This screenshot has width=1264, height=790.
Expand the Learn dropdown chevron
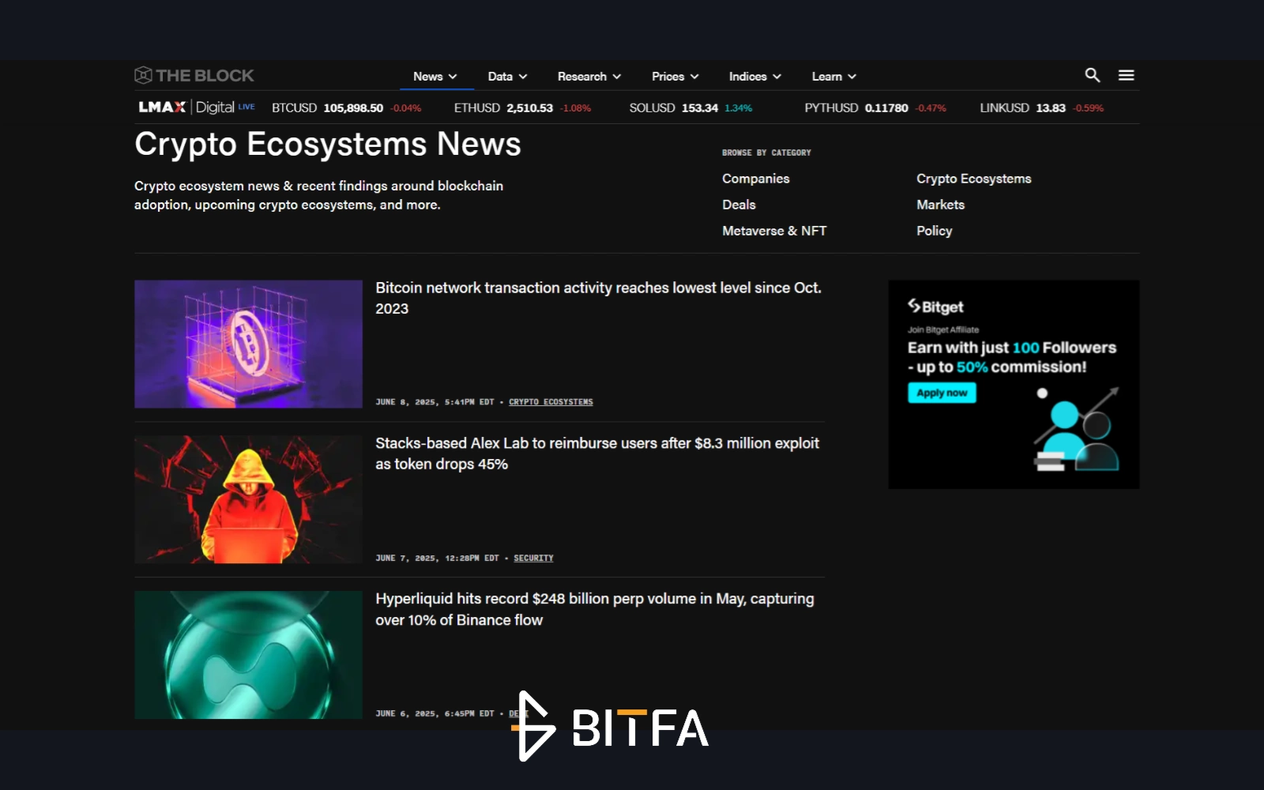(x=852, y=77)
